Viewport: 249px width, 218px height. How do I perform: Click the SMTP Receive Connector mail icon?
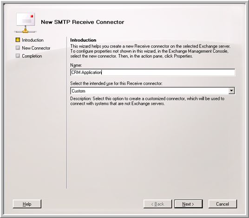26,23
